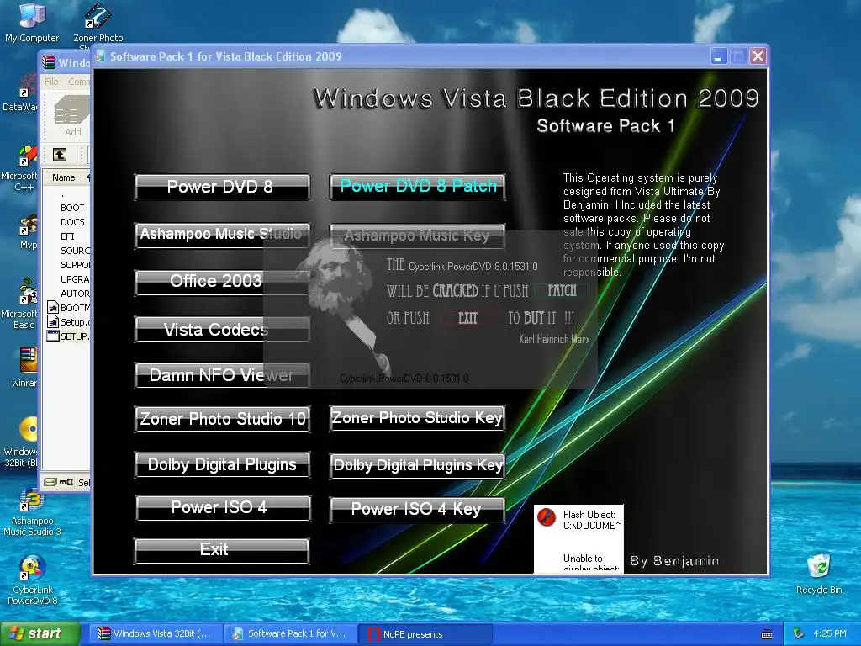Select Setup file in WinRAR list
Image resolution: width=861 pixels, height=646 pixels.
69,322
